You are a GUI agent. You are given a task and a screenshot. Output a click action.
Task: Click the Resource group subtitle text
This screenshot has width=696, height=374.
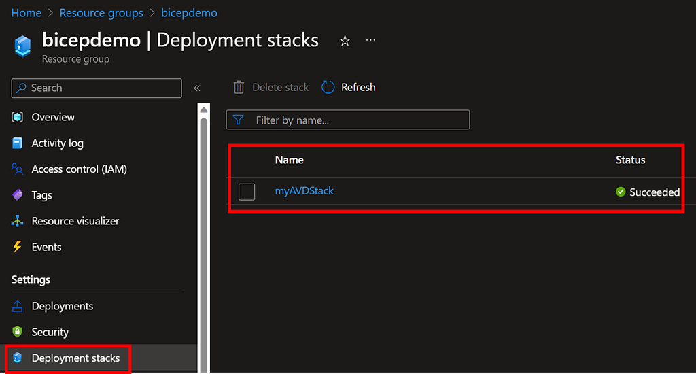tap(75, 59)
